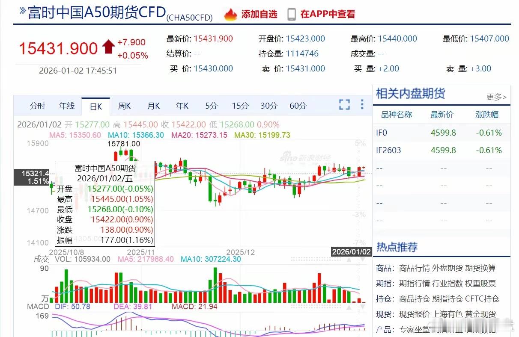Click the gray up-arrow above the volume panel

pyautogui.click(x=349, y=260)
